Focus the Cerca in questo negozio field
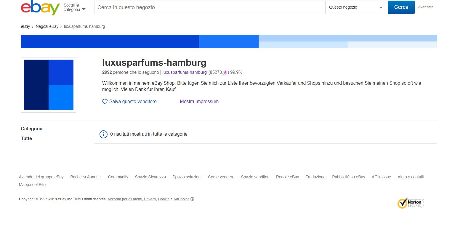The image size is (460, 248). (209, 7)
